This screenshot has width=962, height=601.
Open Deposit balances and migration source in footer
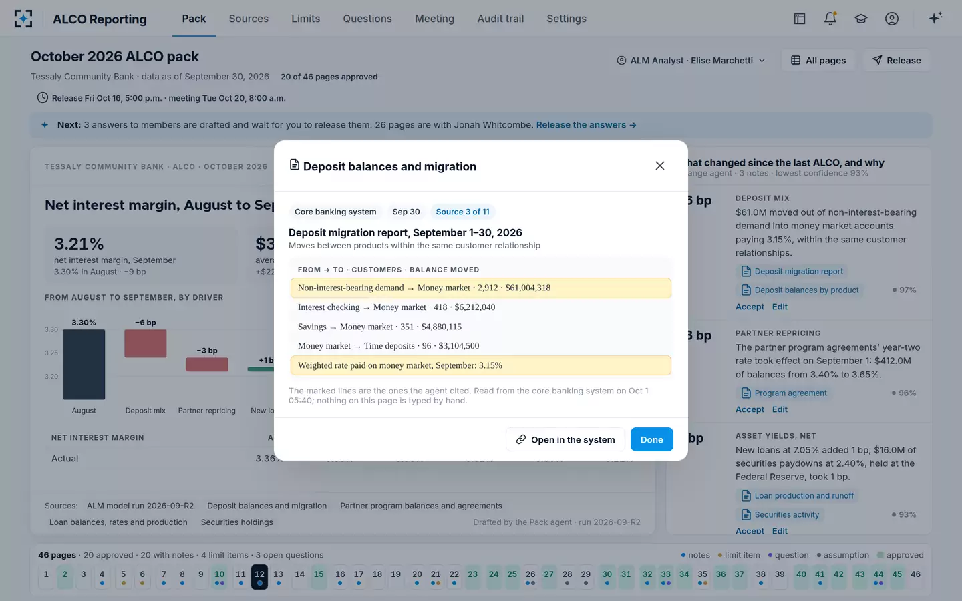[x=267, y=506]
